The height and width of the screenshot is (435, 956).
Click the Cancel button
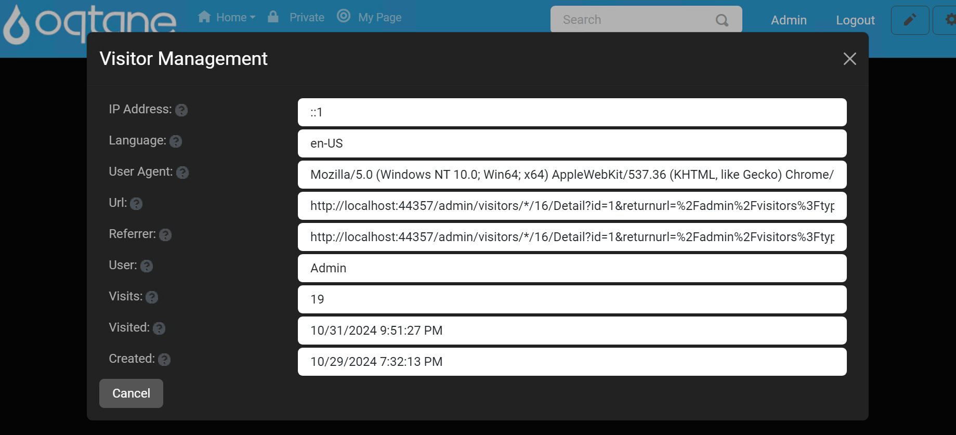131,393
